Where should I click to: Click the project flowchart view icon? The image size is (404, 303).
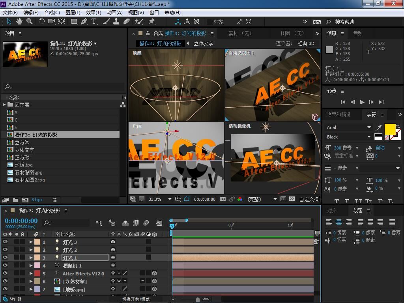123,105
